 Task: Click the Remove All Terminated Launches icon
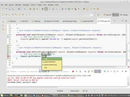(80, 71)
